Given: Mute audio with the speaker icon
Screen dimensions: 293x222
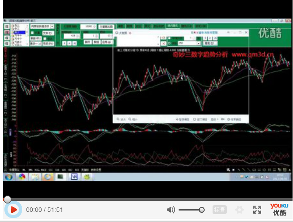Looking at the screenshot, I should [x=171, y=210].
